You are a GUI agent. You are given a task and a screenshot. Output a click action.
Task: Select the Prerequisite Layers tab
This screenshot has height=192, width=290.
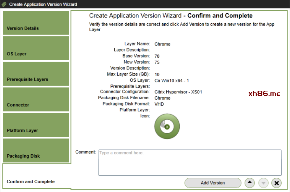[36, 74]
